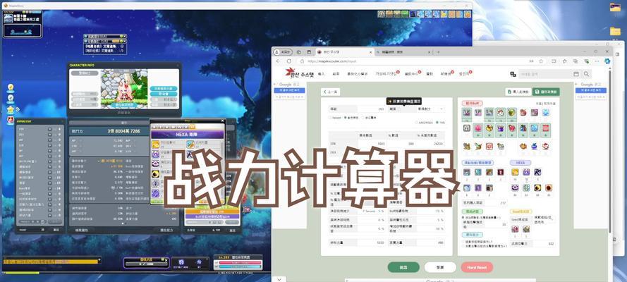Click the browser page vertical scrollbar
This screenshot has height=282, width=627.
point(610,152)
